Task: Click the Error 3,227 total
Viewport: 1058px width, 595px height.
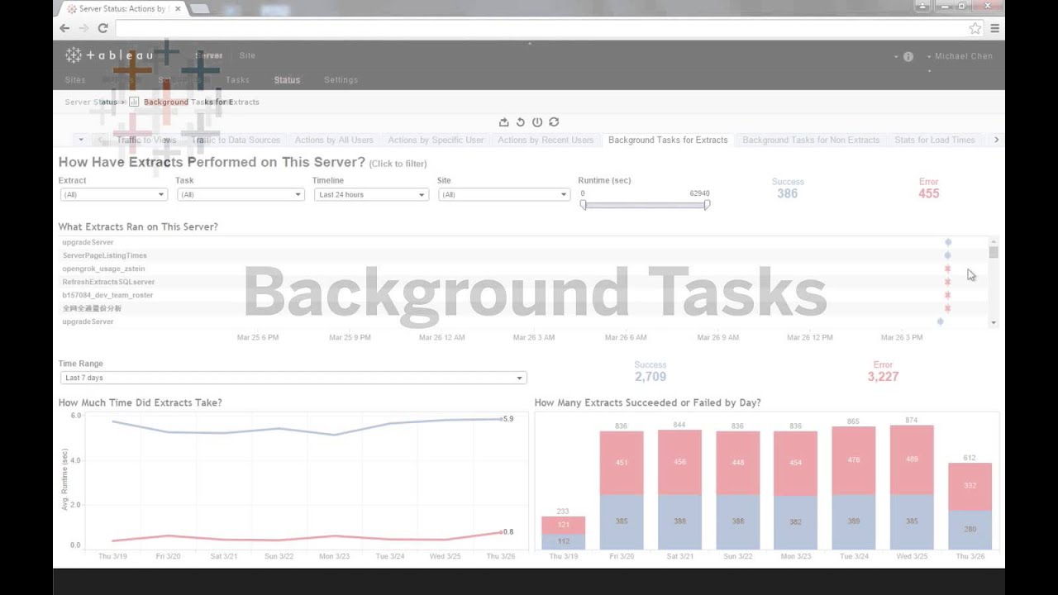Action: (x=883, y=376)
